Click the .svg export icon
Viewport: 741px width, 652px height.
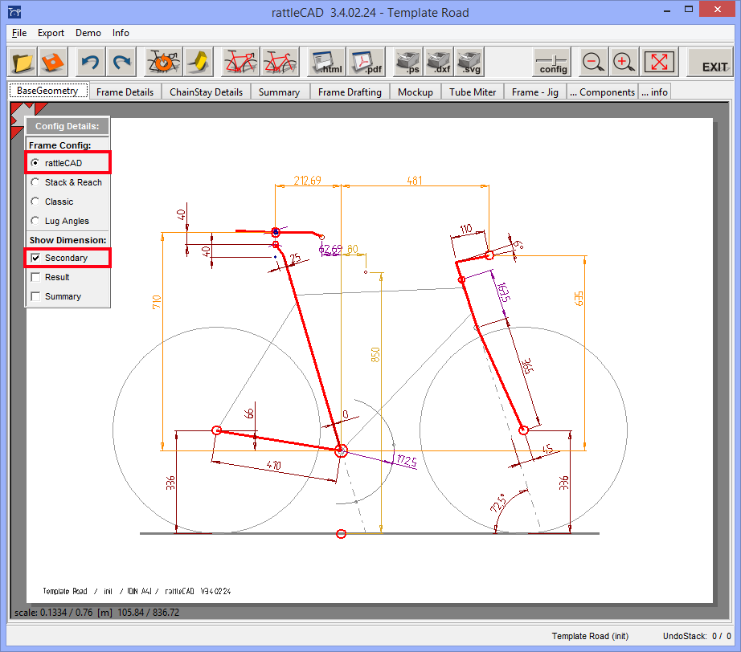[469, 63]
